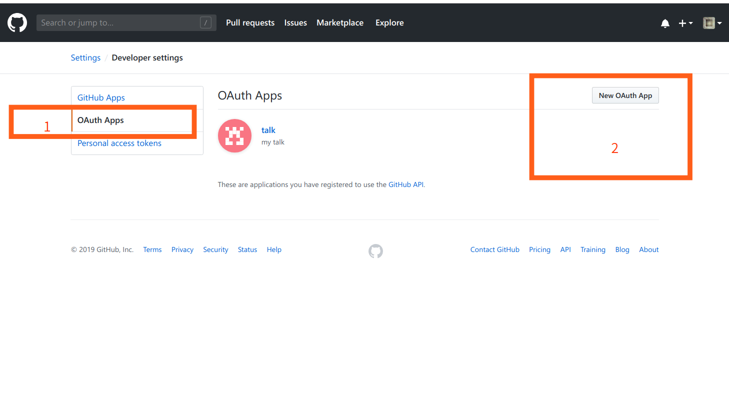Image resolution: width=729 pixels, height=395 pixels.
Task: Click the 'OAuth Apps' page heading
Action: tap(250, 95)
